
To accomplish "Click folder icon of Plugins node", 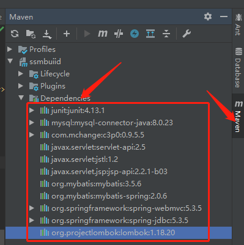I will pos(34,87).
